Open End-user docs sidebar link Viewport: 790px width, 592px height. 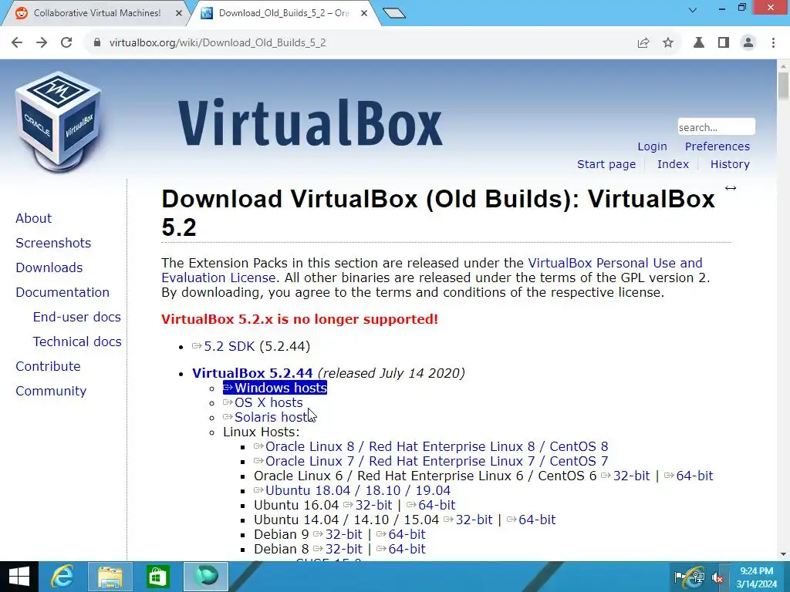[76, 317]
